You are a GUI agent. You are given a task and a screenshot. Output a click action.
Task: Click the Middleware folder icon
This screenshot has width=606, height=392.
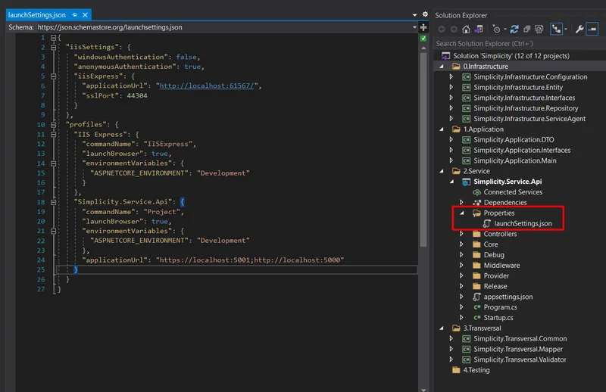(477, 266)
